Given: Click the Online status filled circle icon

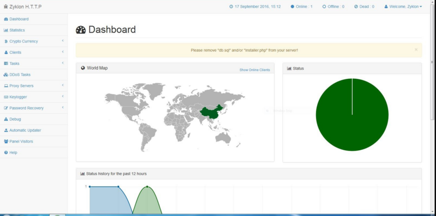Looking at the screenshot, I should (292, 7).
